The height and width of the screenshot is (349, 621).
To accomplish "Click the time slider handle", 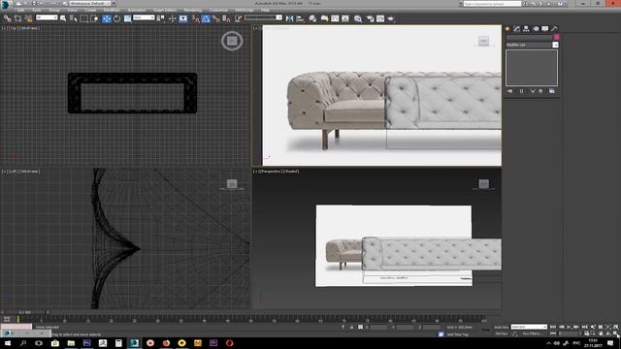I will coord(24,312).
